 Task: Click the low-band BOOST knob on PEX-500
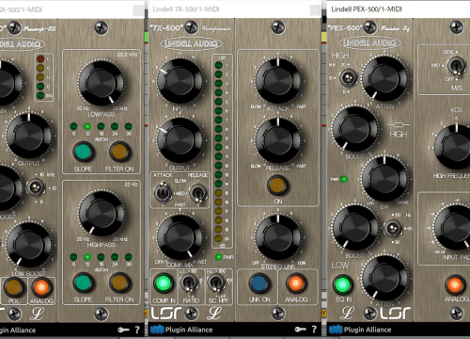(355, 227)
